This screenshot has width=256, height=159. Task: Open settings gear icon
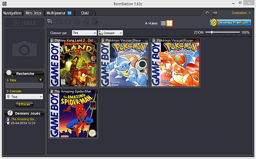coord(207,13)
